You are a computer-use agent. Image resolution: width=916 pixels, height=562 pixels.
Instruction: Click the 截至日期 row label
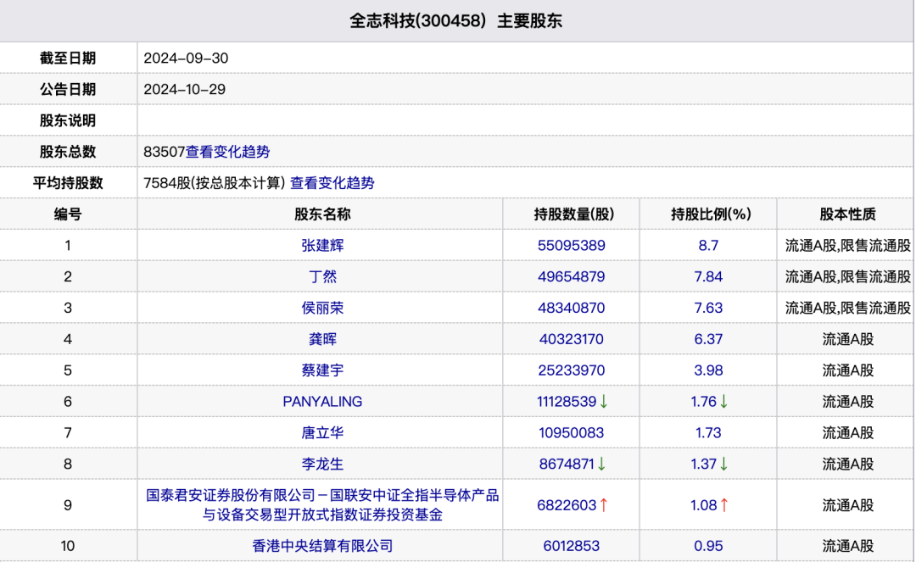pos(68,58)
